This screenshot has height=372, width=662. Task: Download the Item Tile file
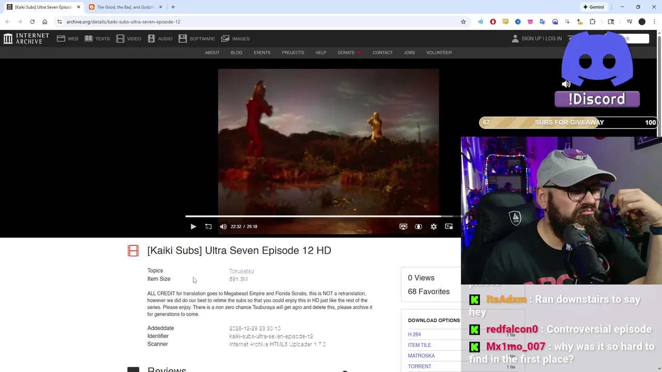click(419, 345)
